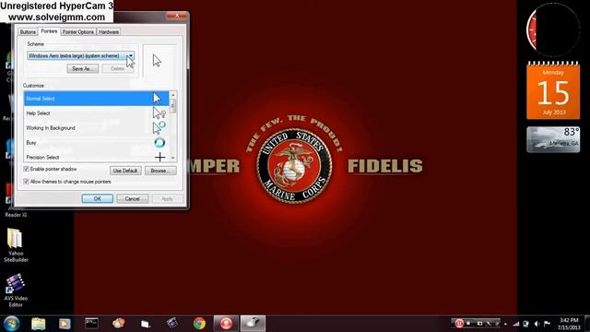This screenshot has height=332, width=590.
Task: Confirm with the OK button
Action: pos(98,198)
